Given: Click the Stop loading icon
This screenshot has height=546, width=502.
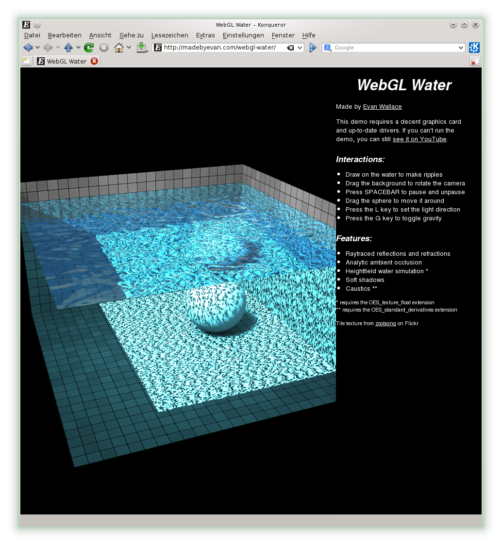Looking at the screenshot, I should pyautogui.click(x=104, y=48).
